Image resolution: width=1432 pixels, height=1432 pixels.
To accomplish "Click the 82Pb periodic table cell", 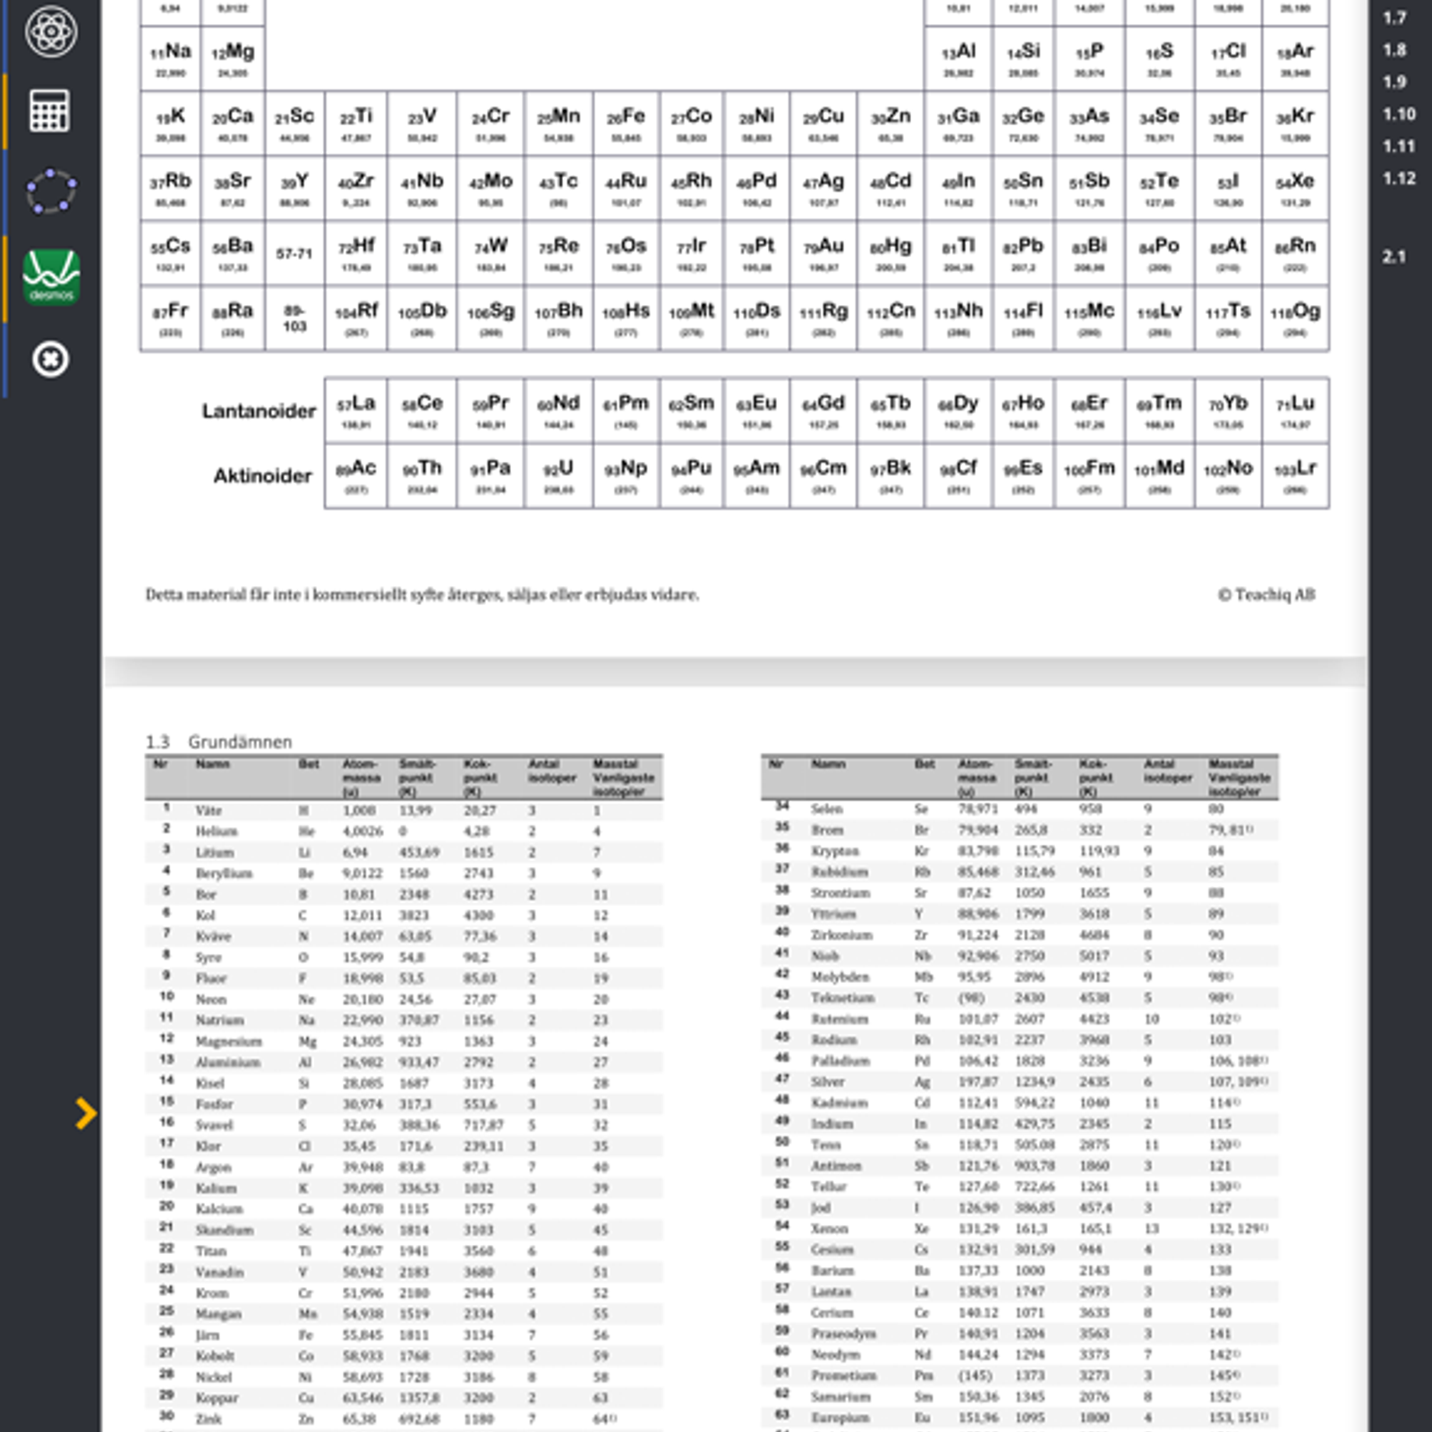I will pos(1023,253).
